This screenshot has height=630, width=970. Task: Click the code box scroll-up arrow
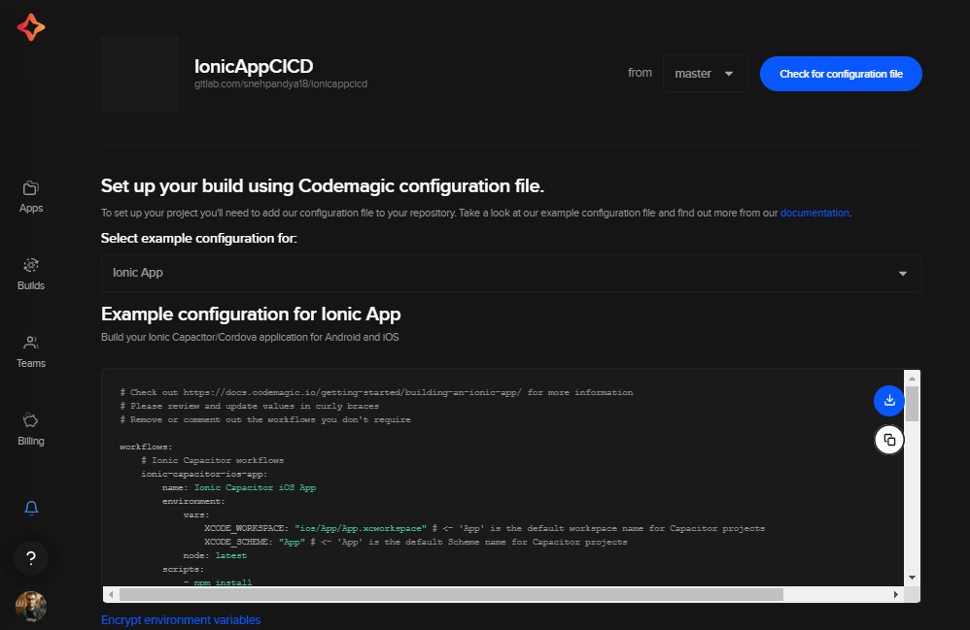(x=912, y=379)
